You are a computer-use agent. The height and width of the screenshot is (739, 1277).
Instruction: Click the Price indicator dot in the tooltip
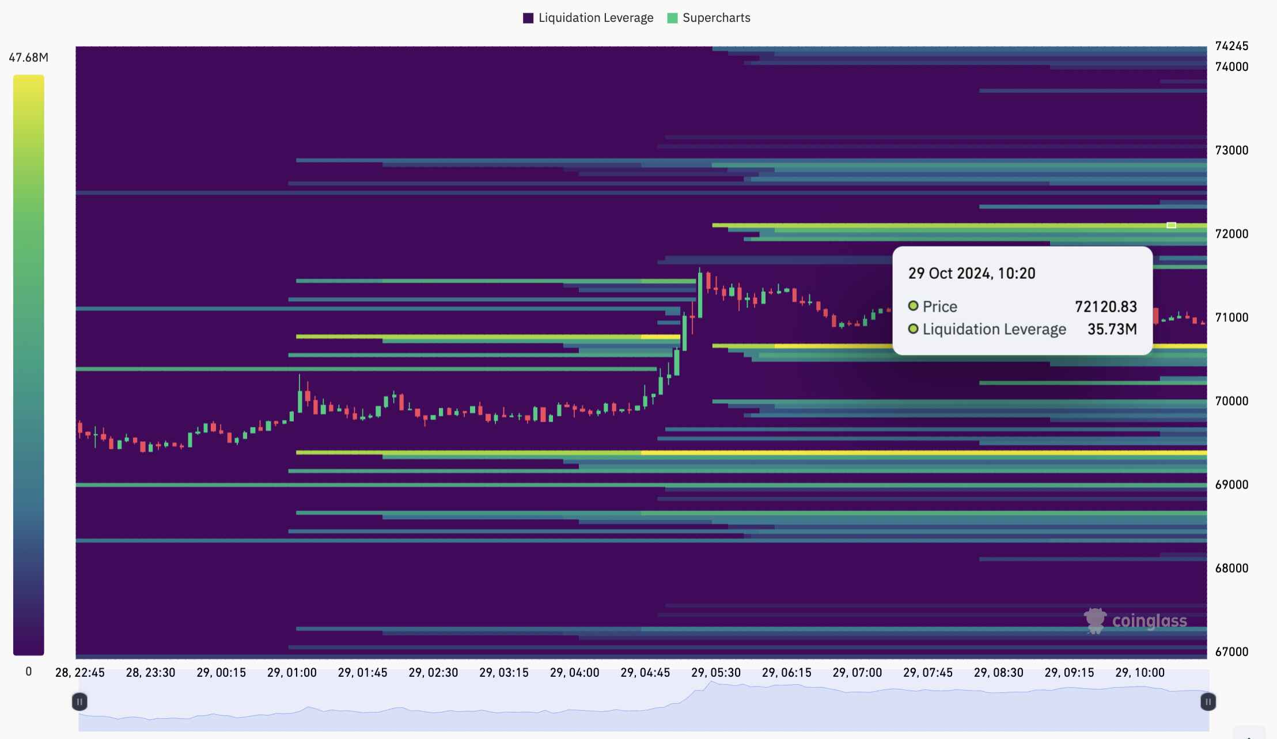[914, 306]
